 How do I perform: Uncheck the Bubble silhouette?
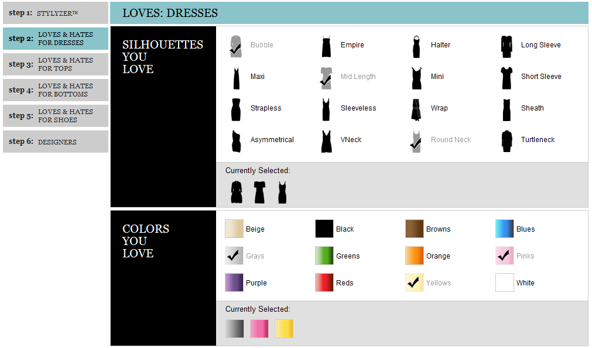click(x=235, y=46)
